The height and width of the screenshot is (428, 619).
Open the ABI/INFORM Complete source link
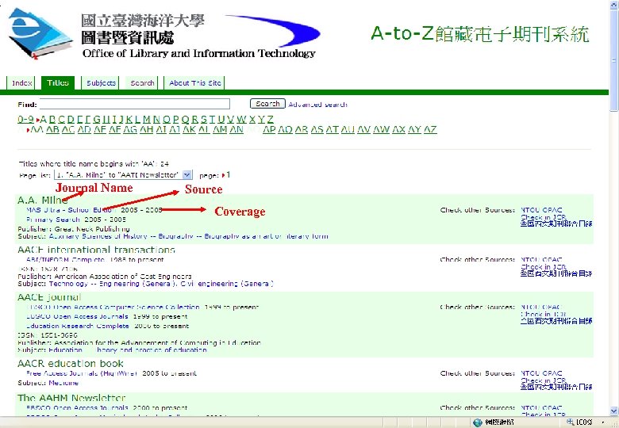(x=67, y=260)
